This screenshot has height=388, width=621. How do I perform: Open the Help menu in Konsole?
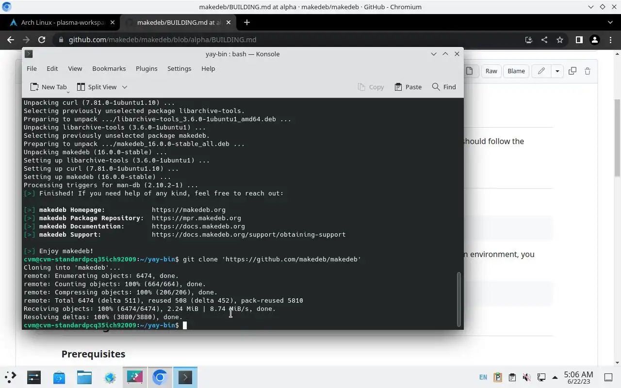pyautogui.click(x=208, y=68)
